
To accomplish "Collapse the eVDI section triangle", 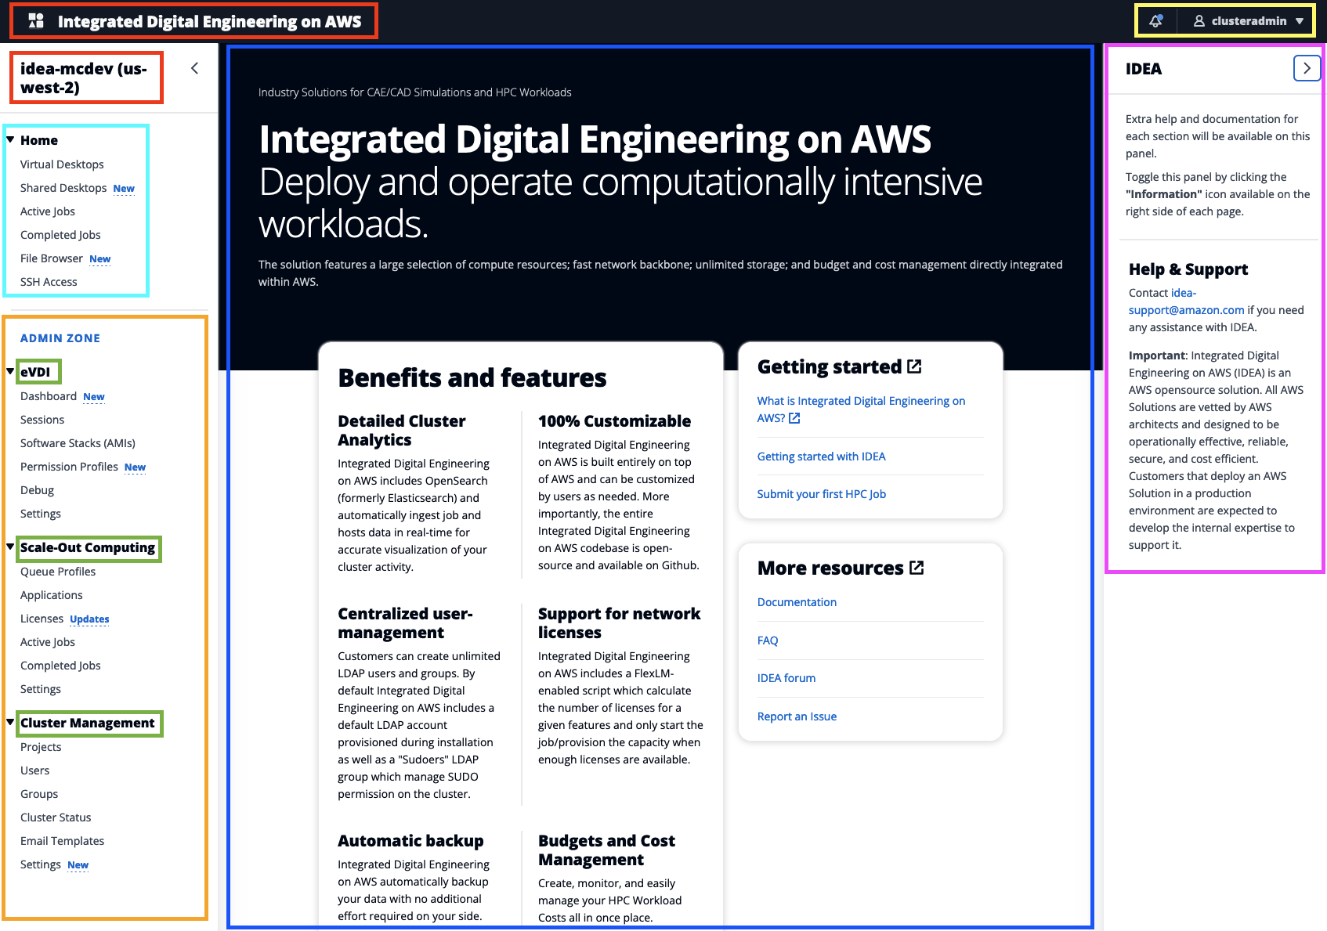I will coord(10,371).
